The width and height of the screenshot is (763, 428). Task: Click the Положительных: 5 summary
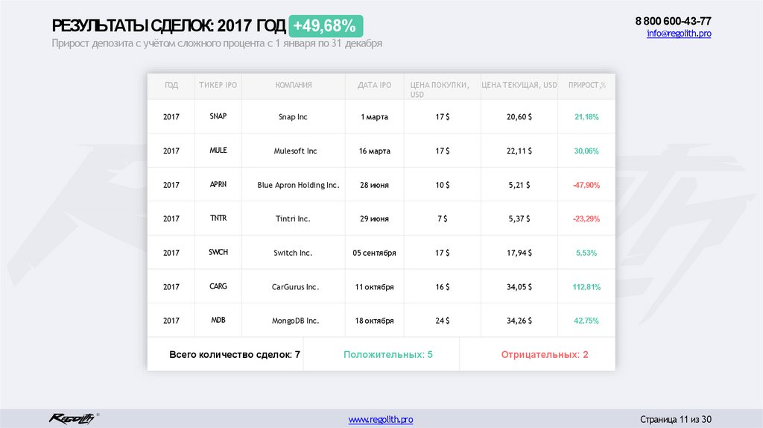pyautogui.click(x=387, y=354)
